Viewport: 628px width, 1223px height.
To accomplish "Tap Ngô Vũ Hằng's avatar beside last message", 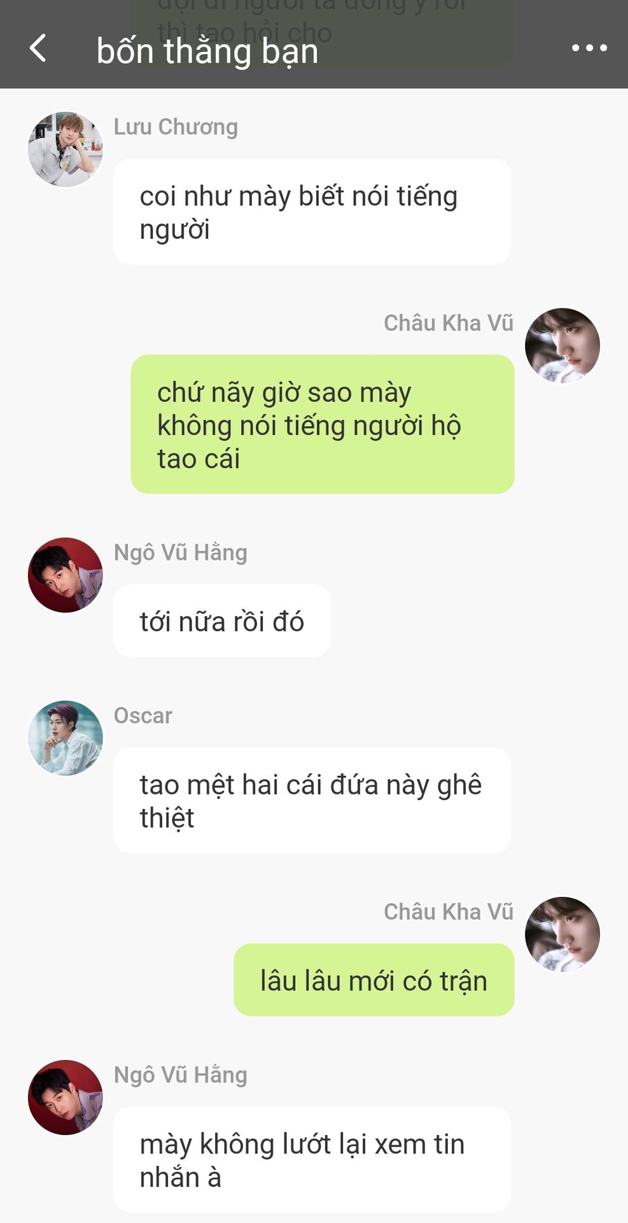I will [x=66, y=1098].
